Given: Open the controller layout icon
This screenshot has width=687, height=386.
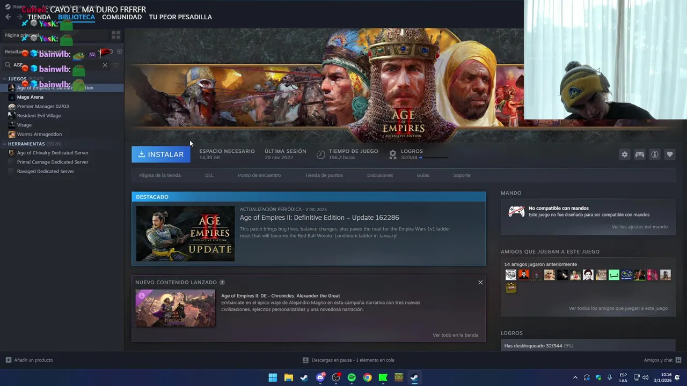Looking at the screenshot, I should pyautogui.click(x=640, y=154).
